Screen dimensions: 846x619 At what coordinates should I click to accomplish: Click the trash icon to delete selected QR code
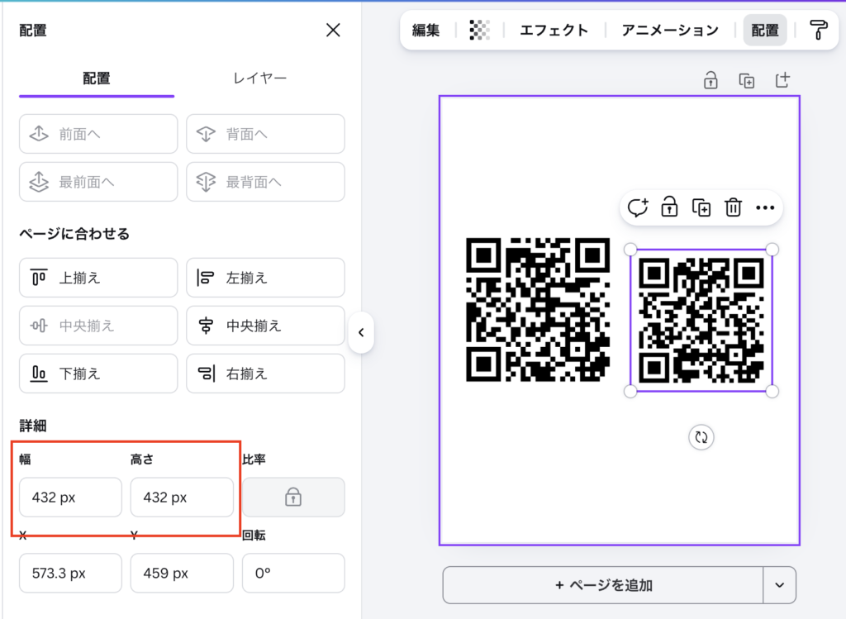[x=733, y=207]
